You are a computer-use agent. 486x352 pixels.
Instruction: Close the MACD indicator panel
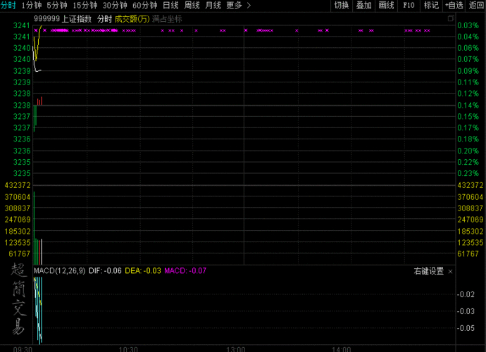(x=451, y=271)
